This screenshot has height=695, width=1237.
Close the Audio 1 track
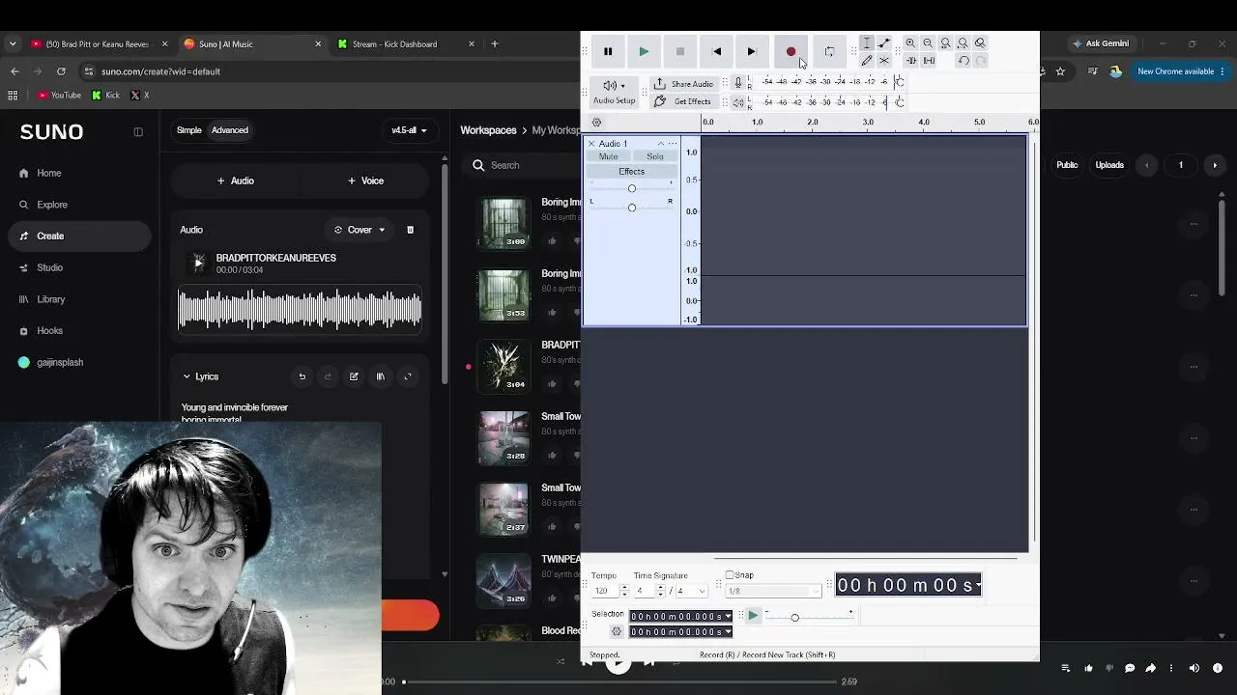pyautogui.click(x=591, y=144)
